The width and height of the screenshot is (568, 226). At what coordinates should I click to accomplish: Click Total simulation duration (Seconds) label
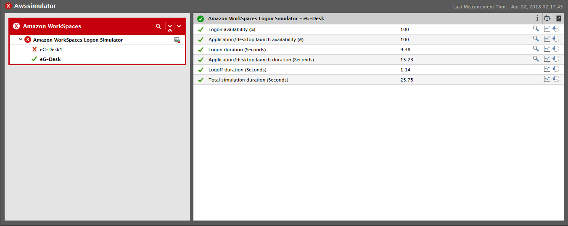(x=248, y=80)
